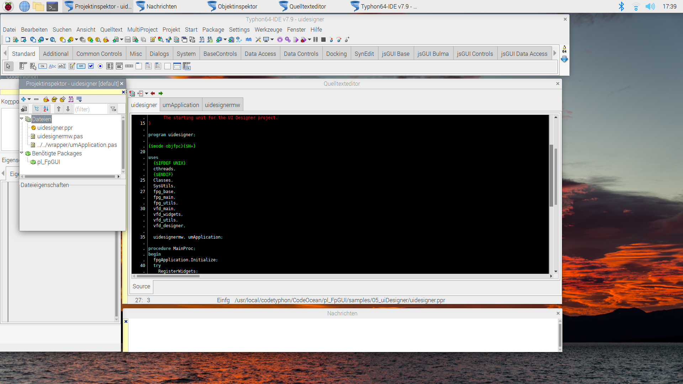Click the Stop execution square icon
The height and width of the screenshot is (384, 683).
323,39
